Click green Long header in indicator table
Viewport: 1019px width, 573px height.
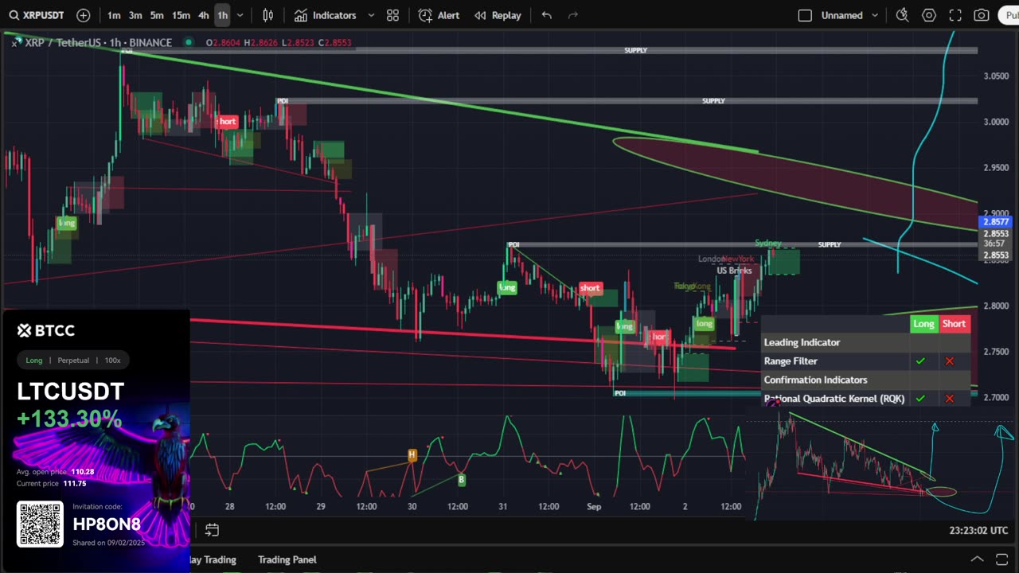tap(923, 323)
